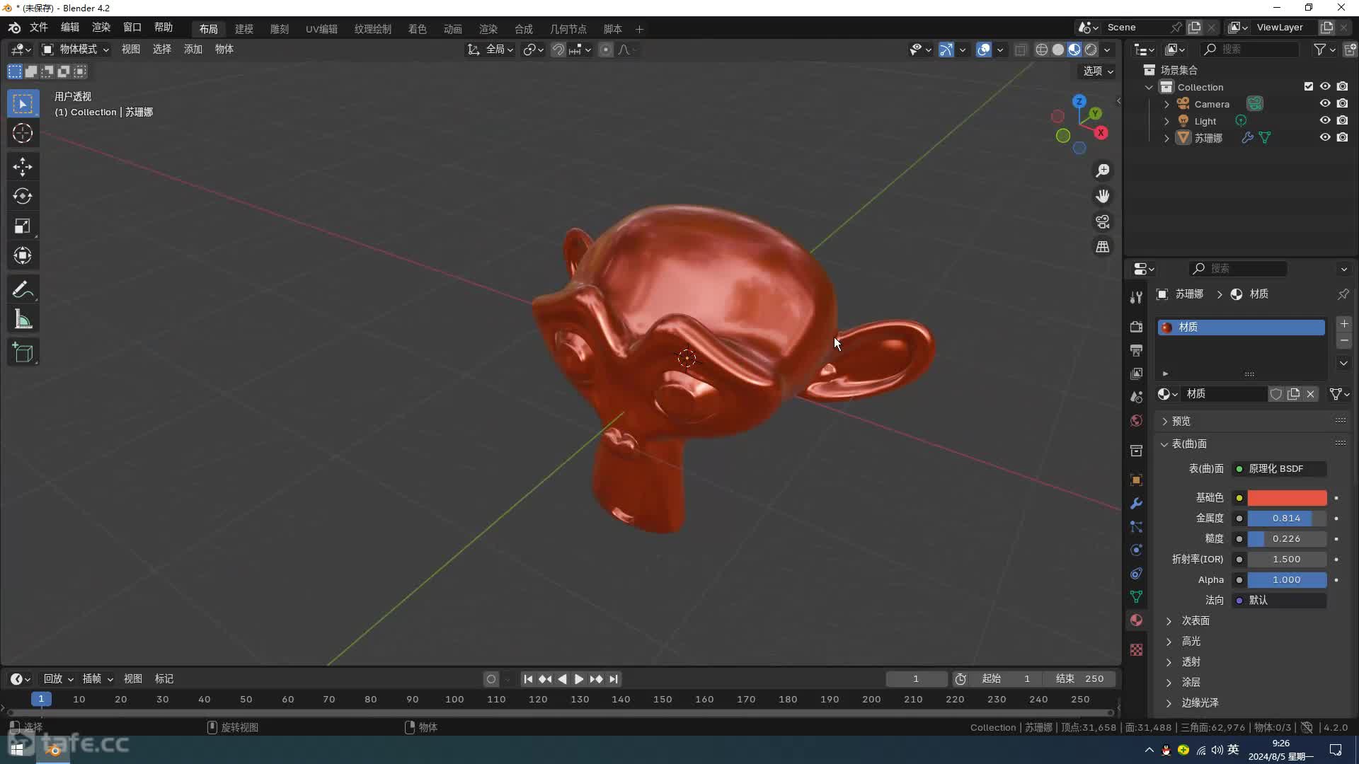Select the Rotate tool

tap(23, 197)
